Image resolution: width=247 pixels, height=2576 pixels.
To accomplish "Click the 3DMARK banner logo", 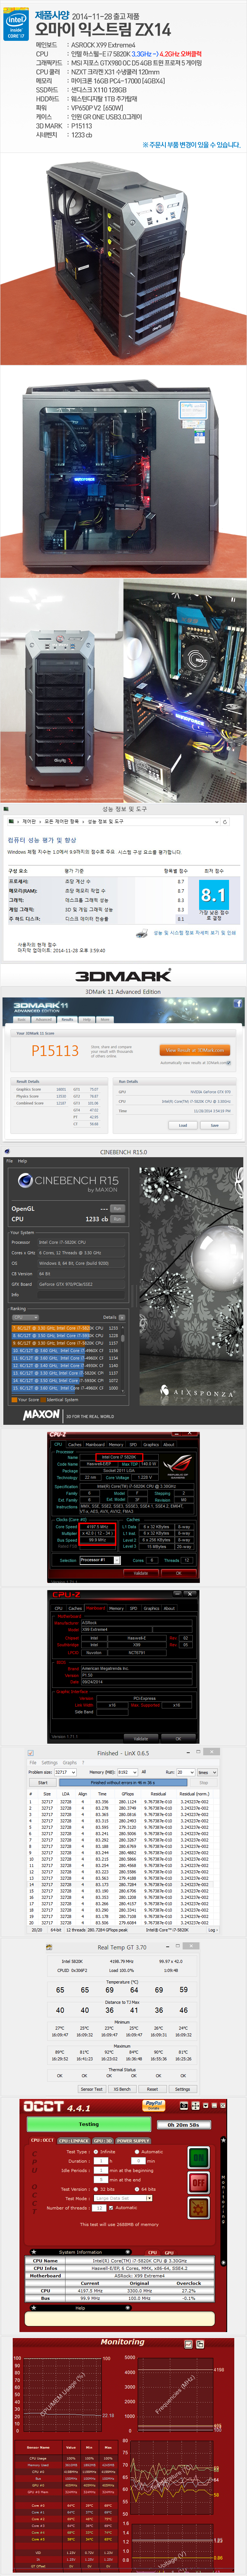I will [123, 976].
